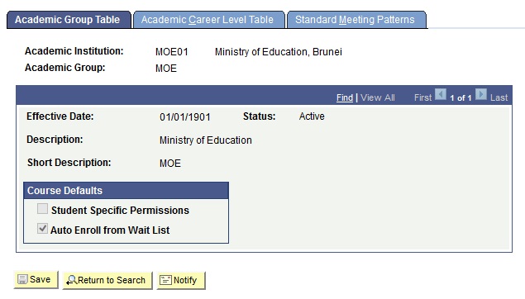525x299 pixels.
Task: Click the Return to Search magnifier icon
Action: (71, 280)
